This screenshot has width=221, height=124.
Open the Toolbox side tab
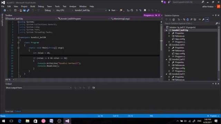click(x=9, y=15)
